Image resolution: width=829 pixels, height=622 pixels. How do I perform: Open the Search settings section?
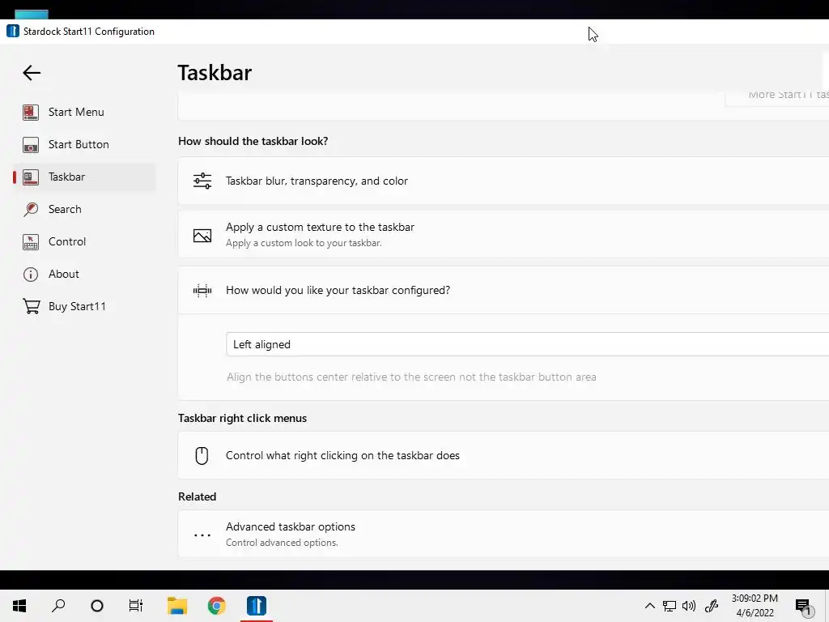(x=84, y=209)
